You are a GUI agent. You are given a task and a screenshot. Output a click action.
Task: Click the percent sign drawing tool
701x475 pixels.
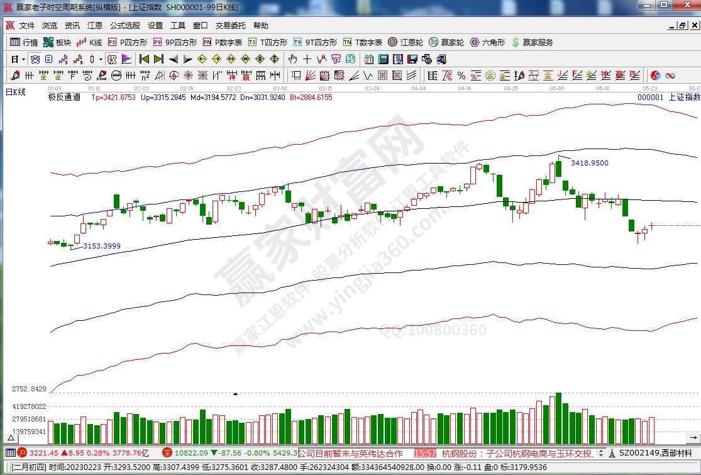click(x=461, y=75)
